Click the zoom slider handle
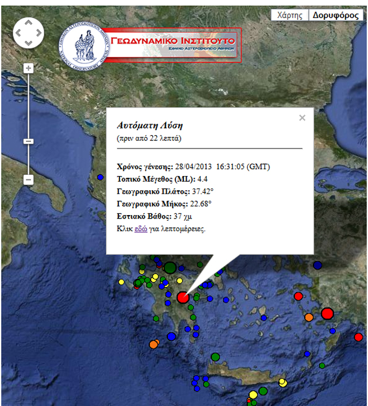The height and width of the screenshot is (406, 368). (x=28, y=141)
